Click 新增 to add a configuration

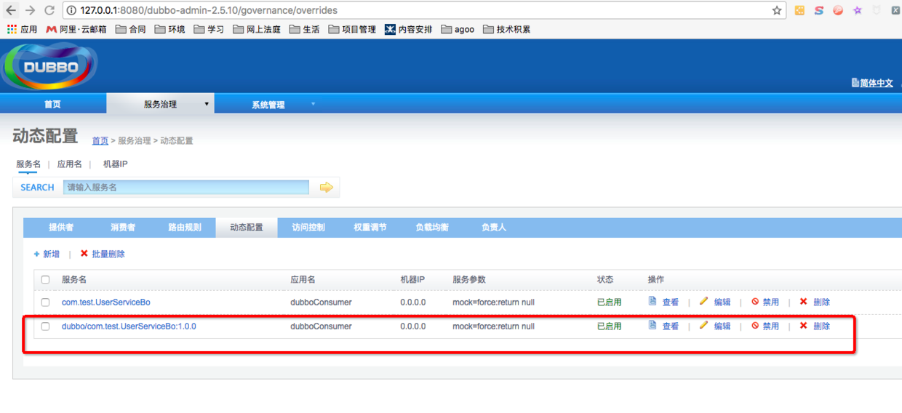click(47, 254)
